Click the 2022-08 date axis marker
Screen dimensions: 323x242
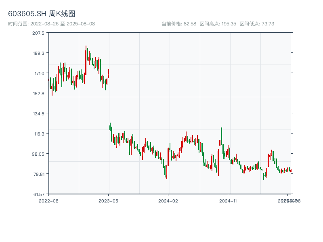point(48,200)
